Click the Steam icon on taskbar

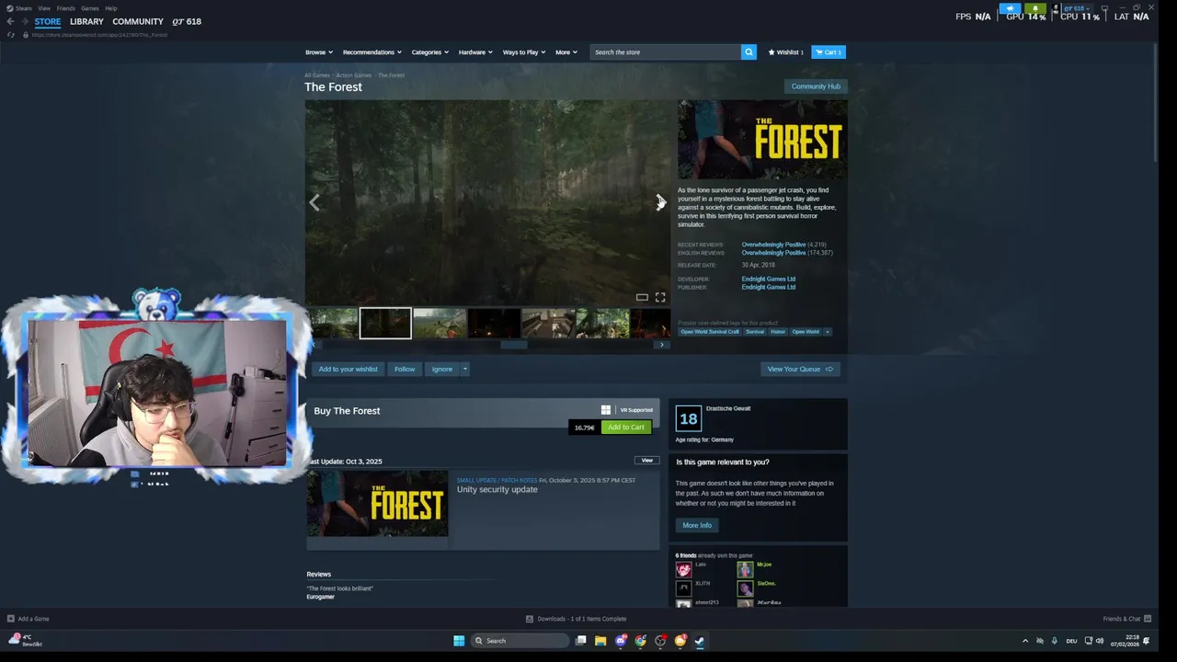point(700,641)
